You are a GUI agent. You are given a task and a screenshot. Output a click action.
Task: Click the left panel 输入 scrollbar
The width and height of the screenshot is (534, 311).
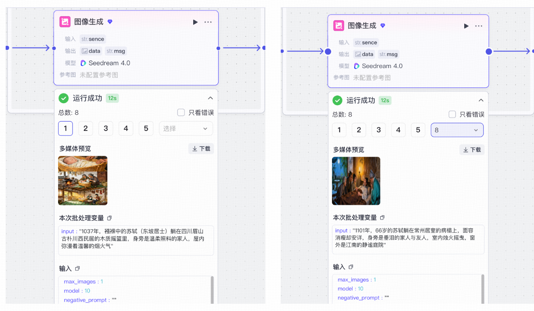pyautogui.click(x=212, y=289)
